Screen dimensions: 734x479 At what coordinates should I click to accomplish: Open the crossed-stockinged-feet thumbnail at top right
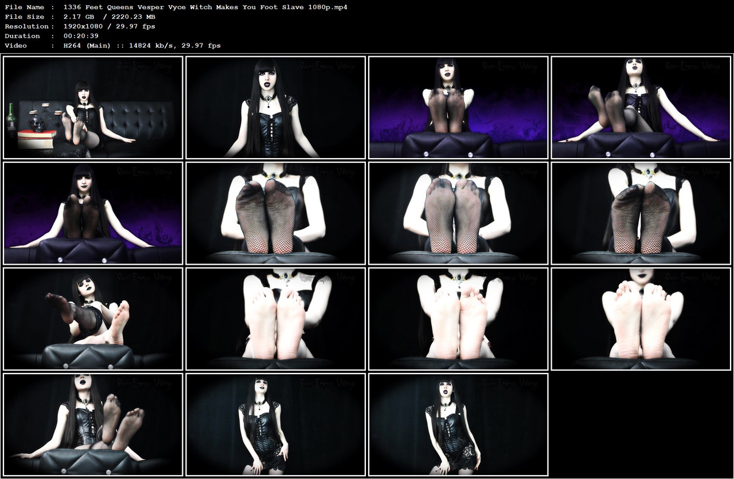641,107
